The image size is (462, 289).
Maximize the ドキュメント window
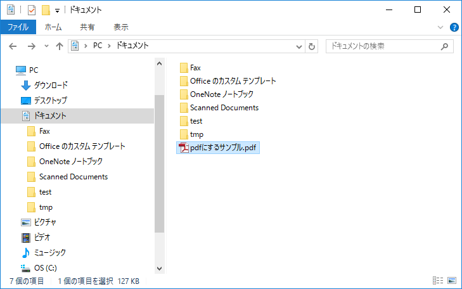point(418,10)
